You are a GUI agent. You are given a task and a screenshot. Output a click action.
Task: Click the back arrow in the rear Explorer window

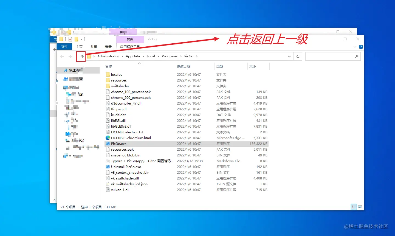(x=54, y=49)
